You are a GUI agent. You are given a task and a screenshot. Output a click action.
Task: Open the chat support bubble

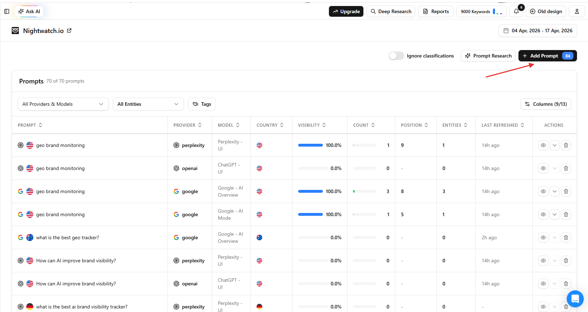click(x=575, y=299)
